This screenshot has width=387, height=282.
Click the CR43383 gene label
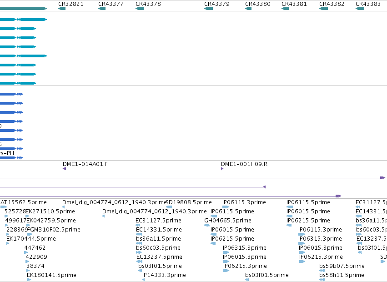368,4
